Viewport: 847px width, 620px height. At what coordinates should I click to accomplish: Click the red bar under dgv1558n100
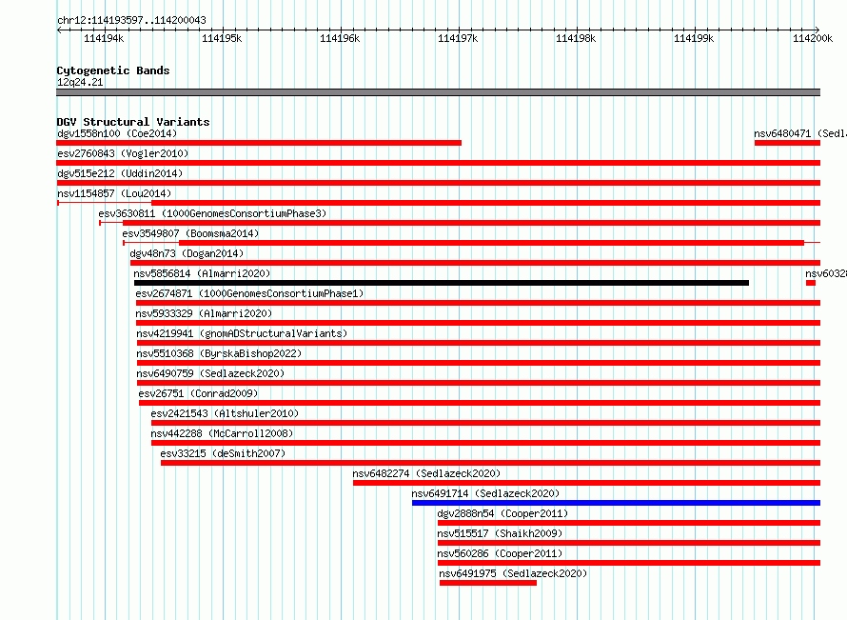(x=259, y=143)
